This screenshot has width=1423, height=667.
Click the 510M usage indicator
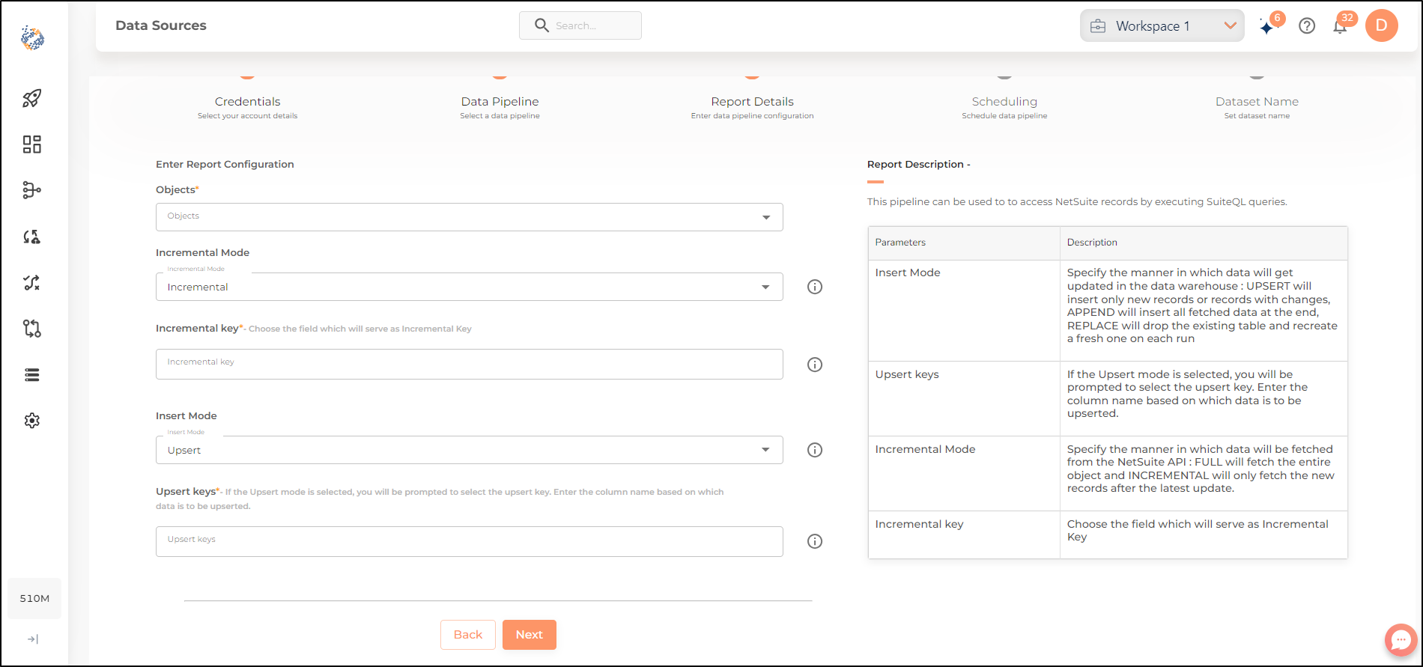tap(34, 598)
